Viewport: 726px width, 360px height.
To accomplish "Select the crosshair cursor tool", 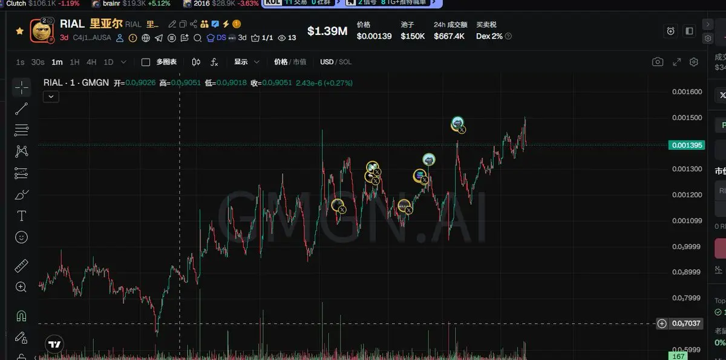I will click(x=22, y=88).
